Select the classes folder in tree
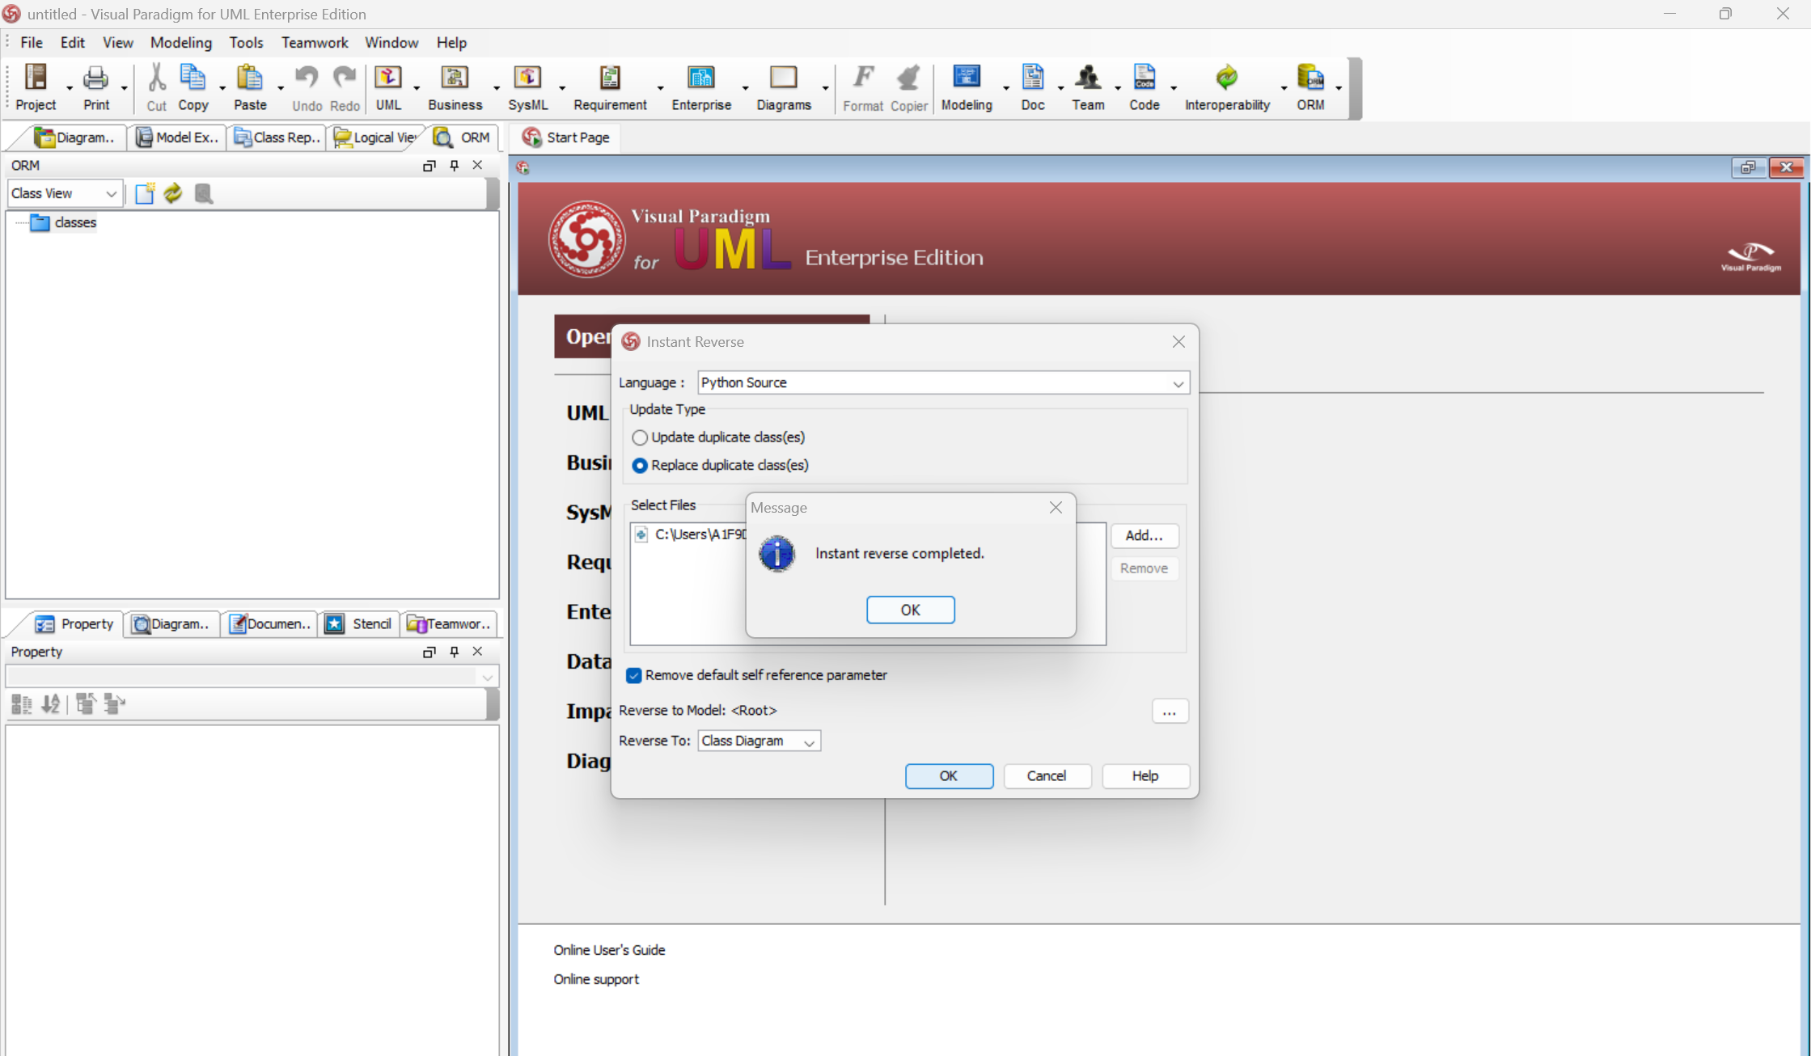 pos(74,222)
